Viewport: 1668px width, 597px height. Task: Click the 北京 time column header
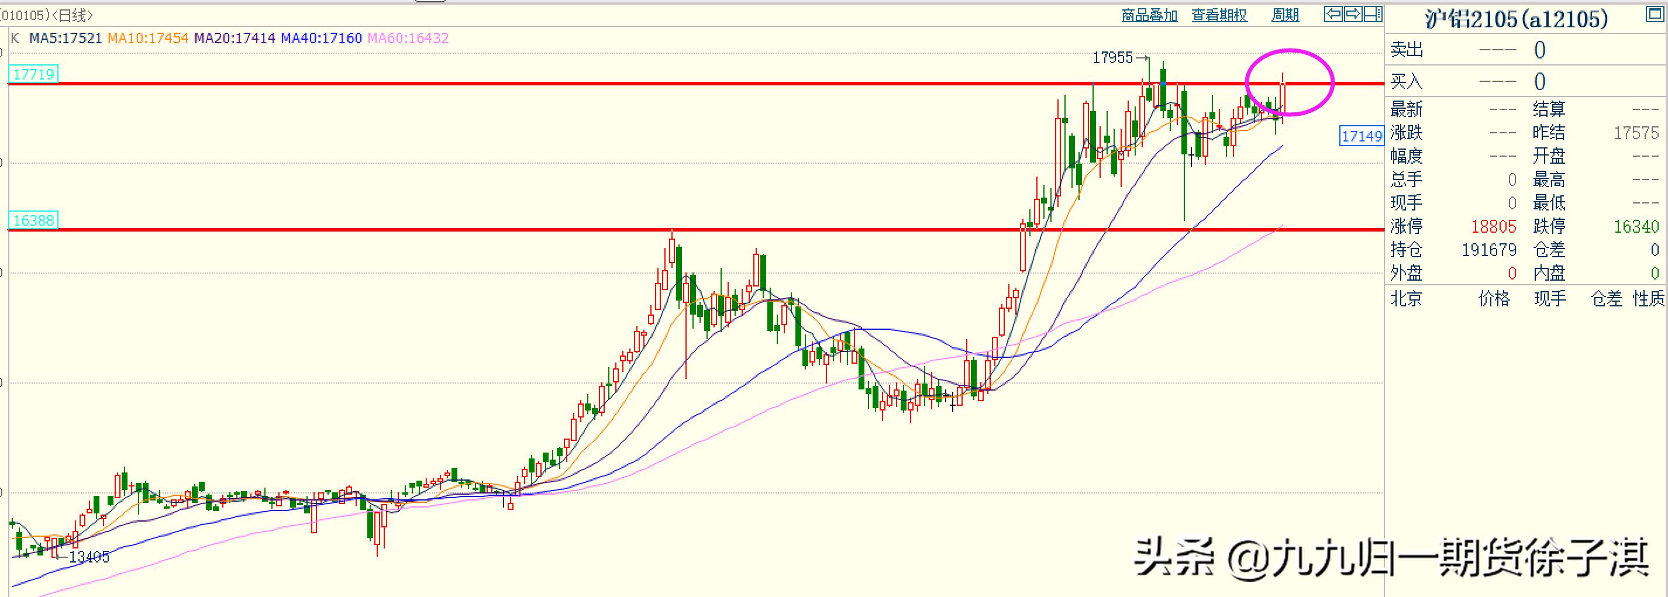[x=1407, y=298]
